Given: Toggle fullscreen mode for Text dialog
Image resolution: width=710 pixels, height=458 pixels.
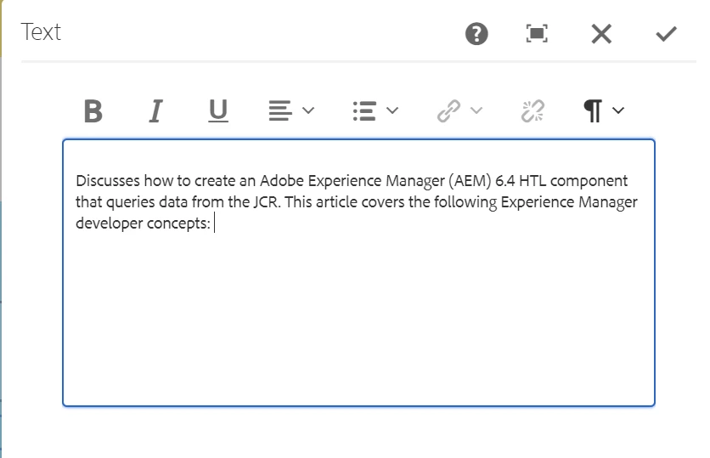Looking at the screenshot, I should [537, 34].
